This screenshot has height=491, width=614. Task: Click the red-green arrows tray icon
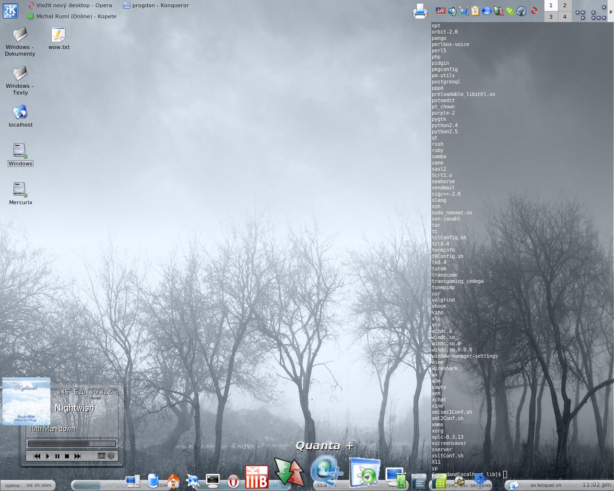pyautogui.click(x=498, y=11)
